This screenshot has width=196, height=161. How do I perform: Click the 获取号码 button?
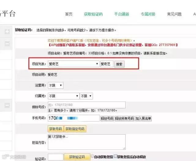(56, 129)
